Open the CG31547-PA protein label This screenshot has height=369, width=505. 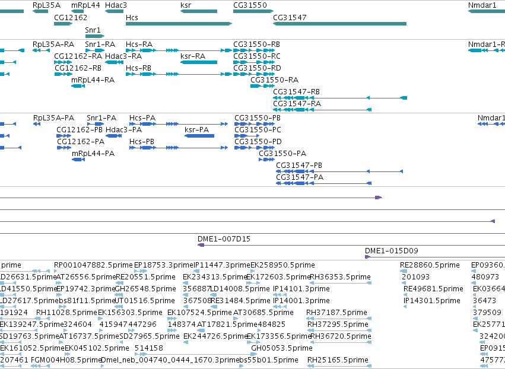(300, 177)
